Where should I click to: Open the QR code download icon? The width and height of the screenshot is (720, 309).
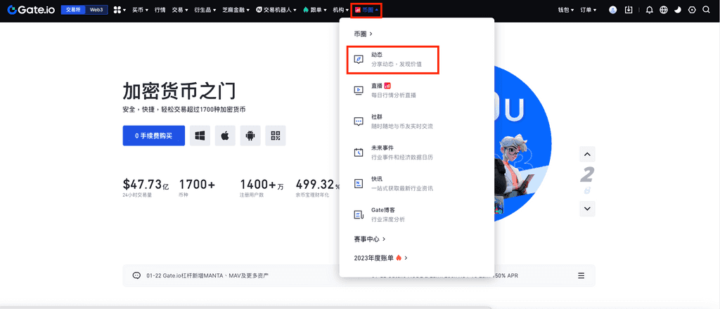pos(276,136)
